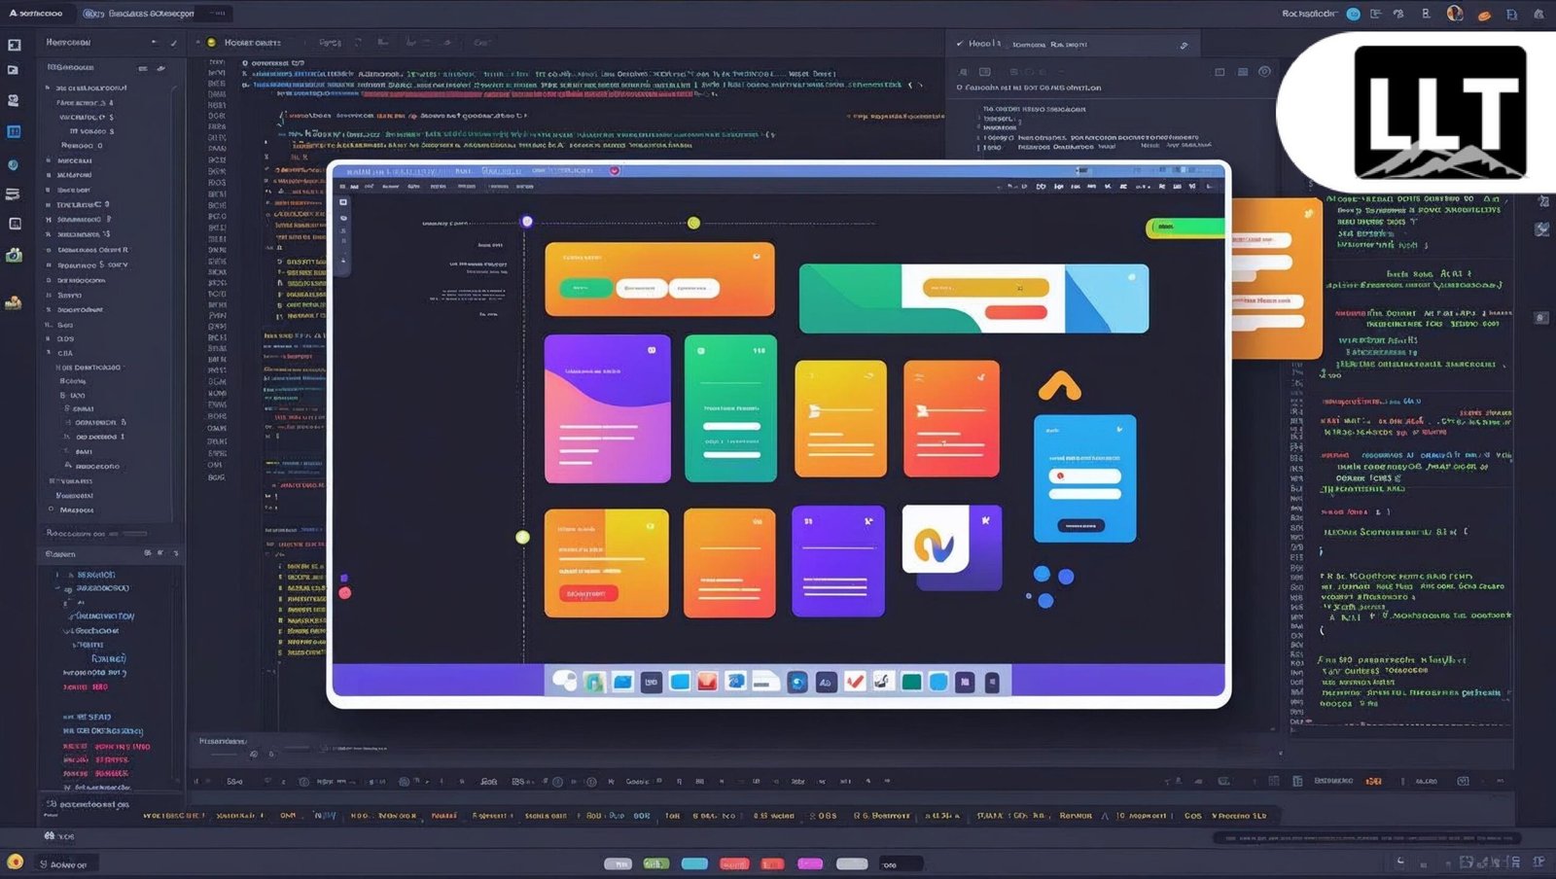1556x879 pixels.
Task: Pick the cyan swatch in the bottom palette
Action: [694, 863]
